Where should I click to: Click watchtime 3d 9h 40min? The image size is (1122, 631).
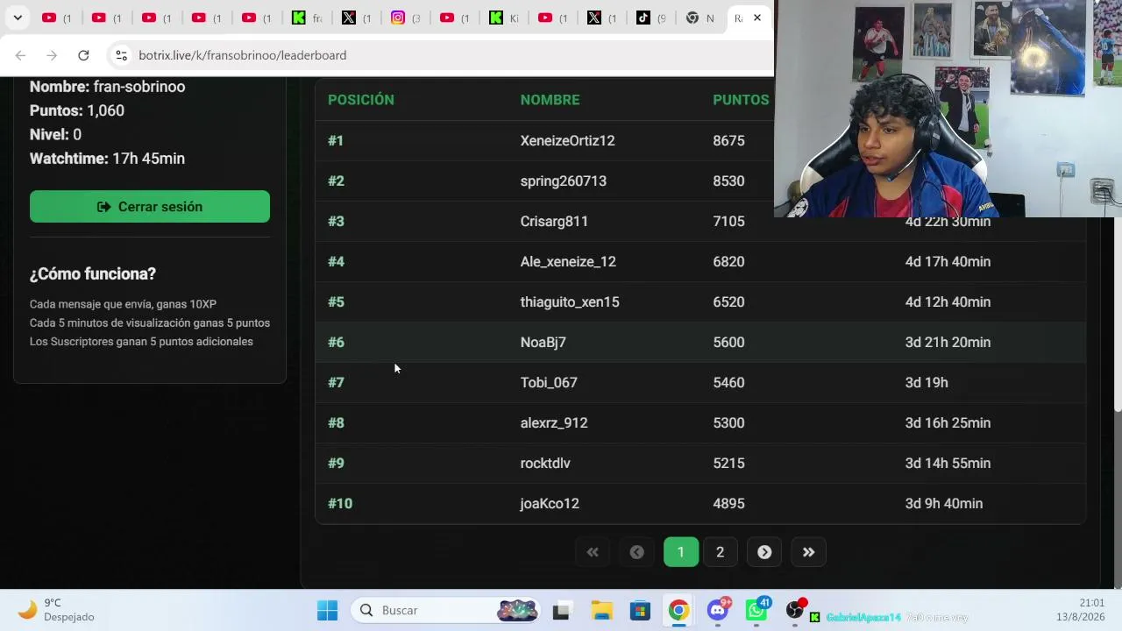944,503
